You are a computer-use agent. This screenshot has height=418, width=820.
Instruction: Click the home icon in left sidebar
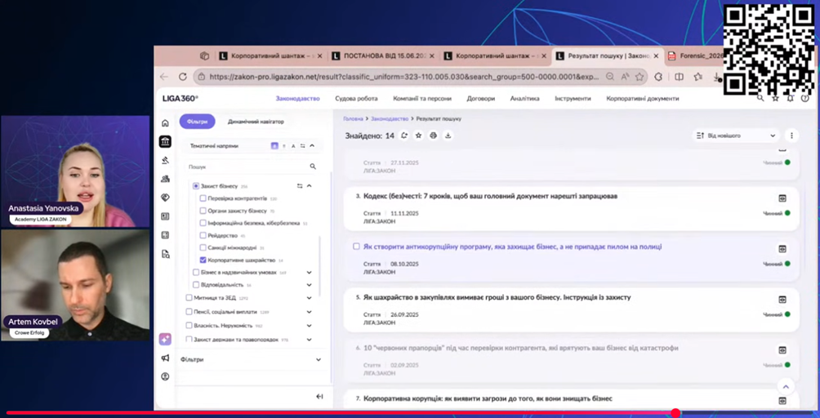pyautogui.click(x=165, y=123)
